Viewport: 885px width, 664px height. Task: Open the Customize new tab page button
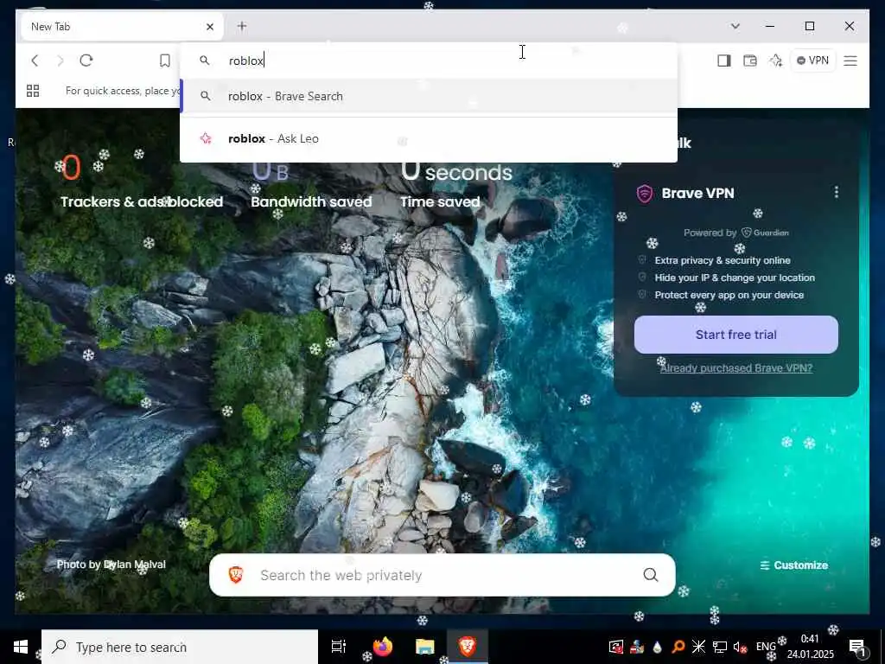[793, 565]
